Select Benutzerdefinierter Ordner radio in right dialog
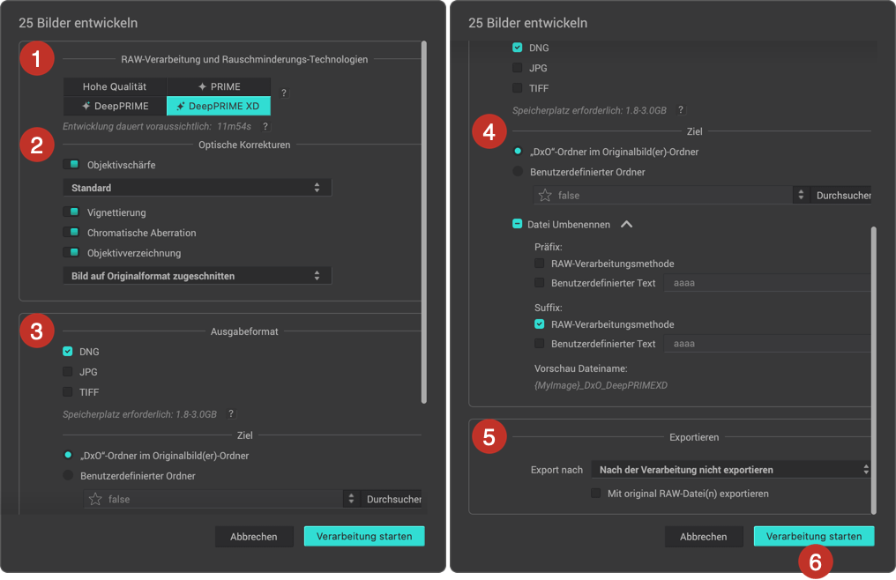This screenshot has height=580, width=896. [x=518, y=171]
